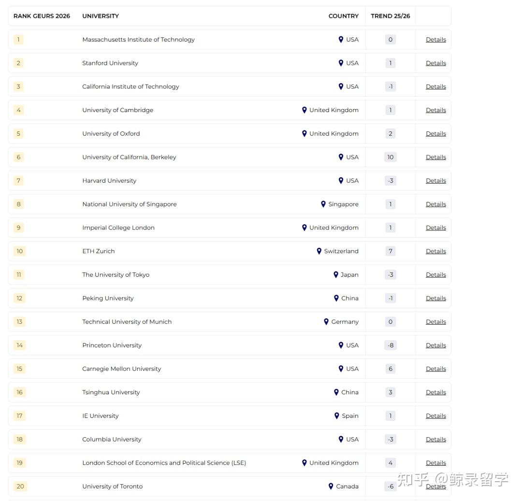The height and width of the screenshot is (501, 522).
Task: Open Details link for Stanford University
Action: click(x=435, y=63)
